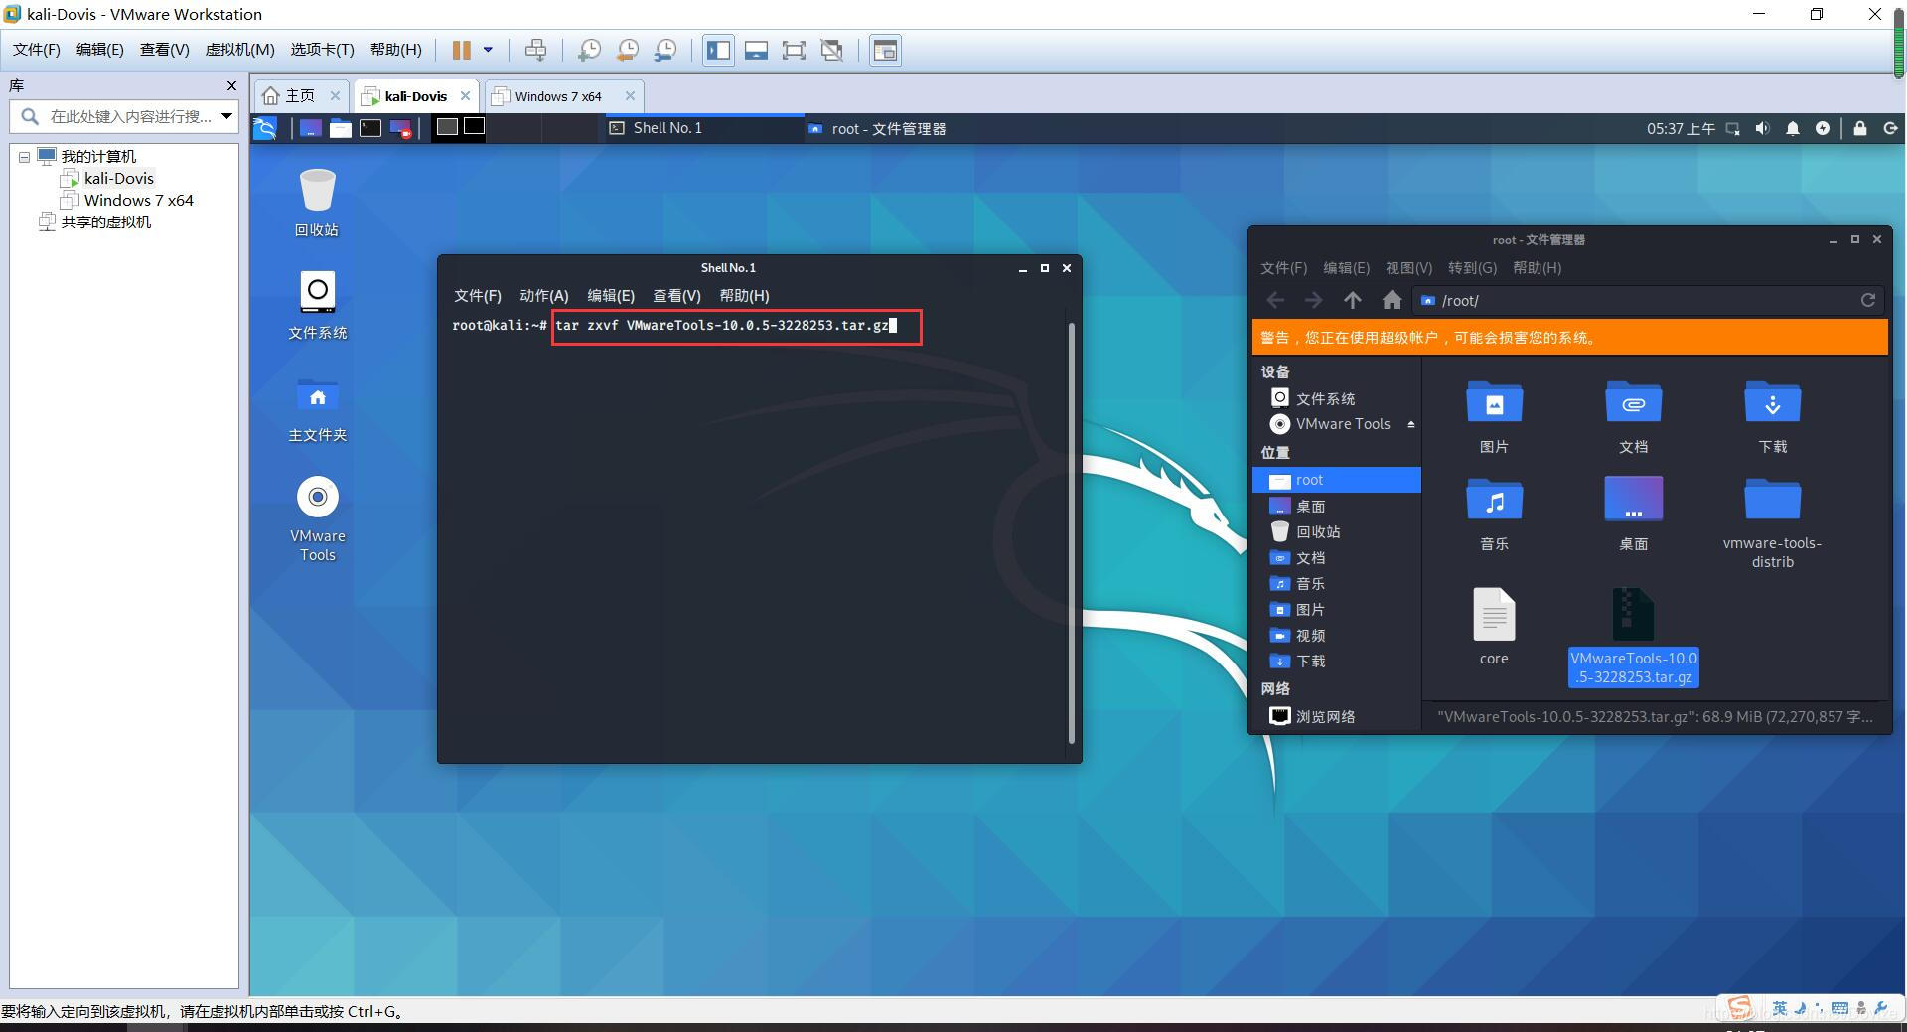Open the Kali applications menu dragon icon
The height and width of the screenshot is (1032, 1907).
click(x=265, y=128)
